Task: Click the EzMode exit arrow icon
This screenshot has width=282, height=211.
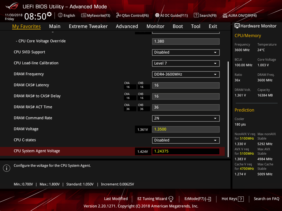Action: pos(209,199)
